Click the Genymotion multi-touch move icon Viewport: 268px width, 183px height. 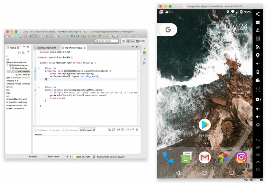point(258,64)
